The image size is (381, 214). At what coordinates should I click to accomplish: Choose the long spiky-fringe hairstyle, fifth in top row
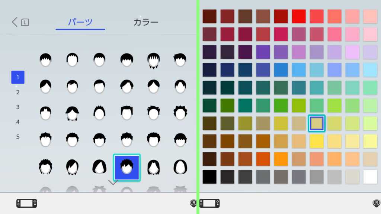(x=154, y=61)
